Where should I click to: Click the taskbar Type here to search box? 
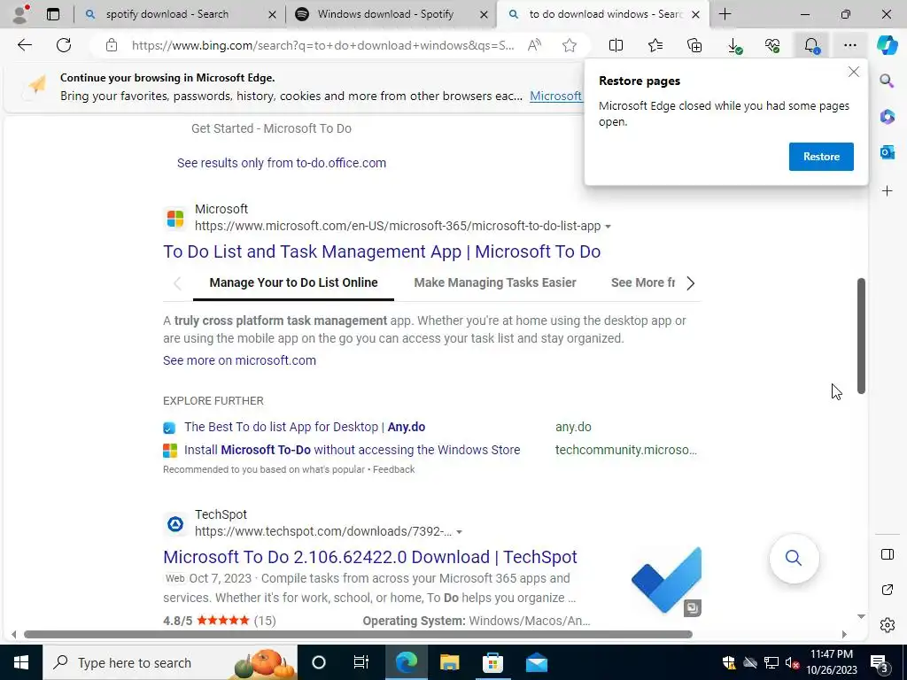[x=170, y=662]
